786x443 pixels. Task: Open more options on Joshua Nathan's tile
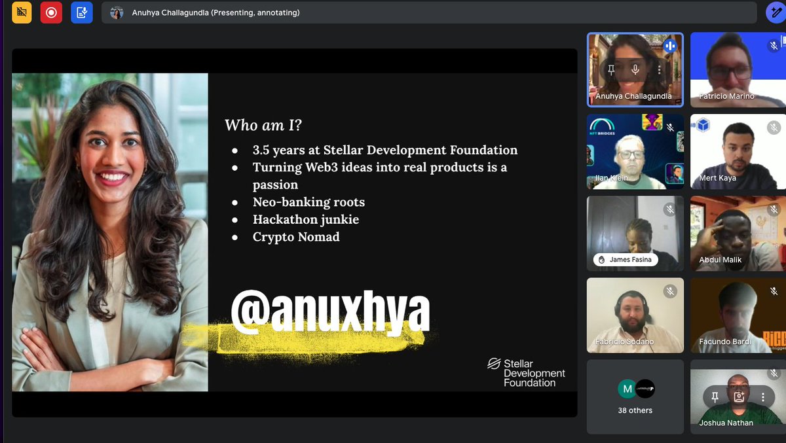click(763, 397)
